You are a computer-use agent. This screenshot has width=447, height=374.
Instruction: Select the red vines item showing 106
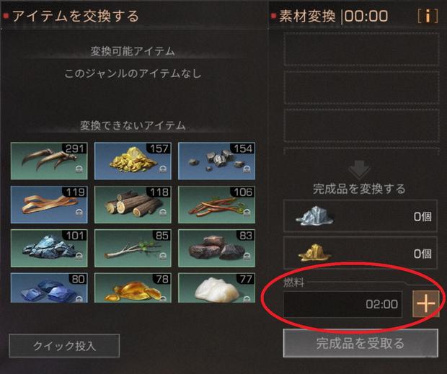(x=217, y=205)
